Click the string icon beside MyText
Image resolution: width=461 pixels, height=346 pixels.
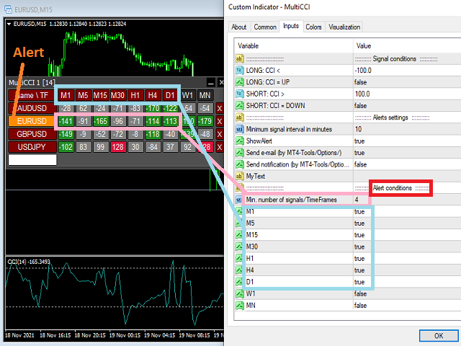[x=240, y=176]
